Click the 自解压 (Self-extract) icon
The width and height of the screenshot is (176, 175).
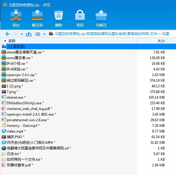pyautogui.click(x=101, y=15)
